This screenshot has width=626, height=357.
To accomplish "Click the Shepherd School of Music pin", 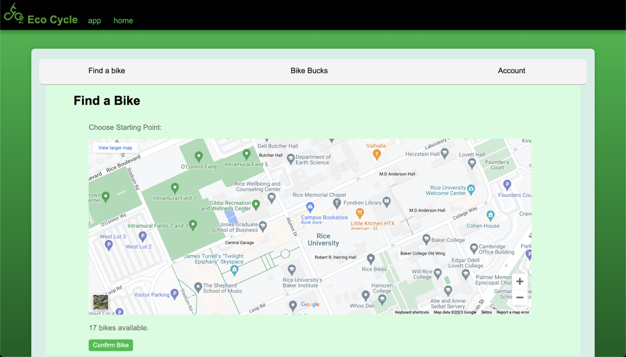I will pyautogui.click(x=198, y=287).
